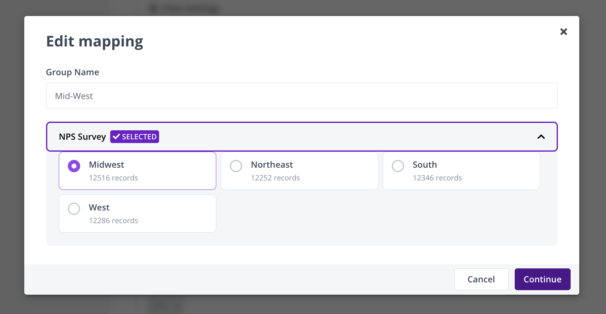This screenshot has height=314, width=606.
Task: Click the "12516 records" text under Midwest
Action: click(113, 178)
